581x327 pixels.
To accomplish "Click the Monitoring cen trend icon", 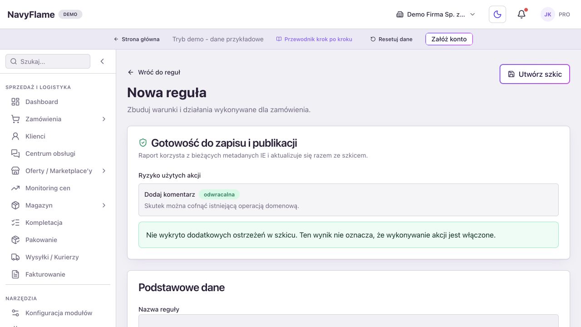I will 15,188.
